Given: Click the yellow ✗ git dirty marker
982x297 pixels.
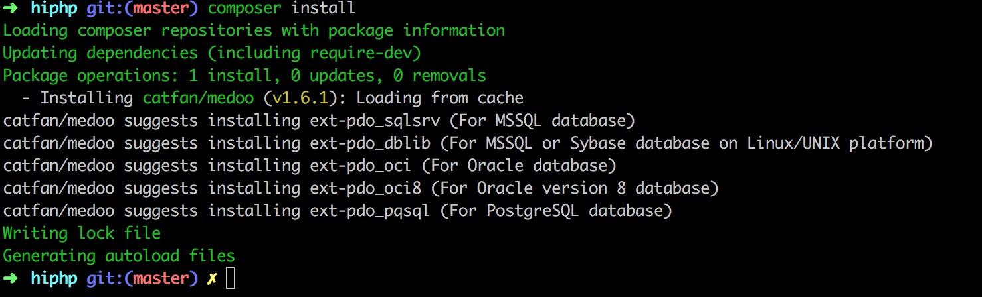Looking at the screenshot, I should click(212, 279).
